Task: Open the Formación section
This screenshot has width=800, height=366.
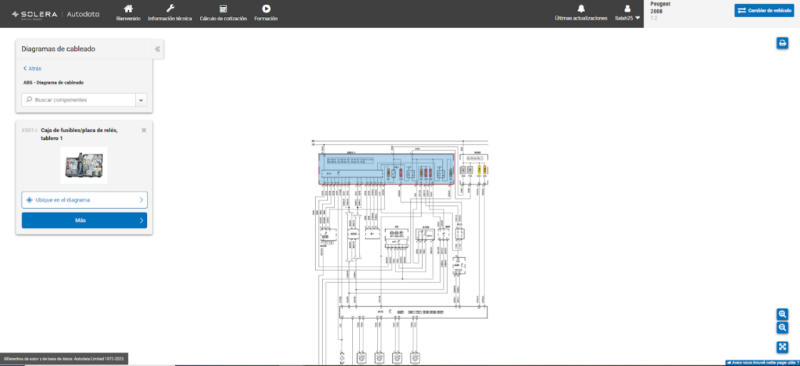Action: click(266, 13)
